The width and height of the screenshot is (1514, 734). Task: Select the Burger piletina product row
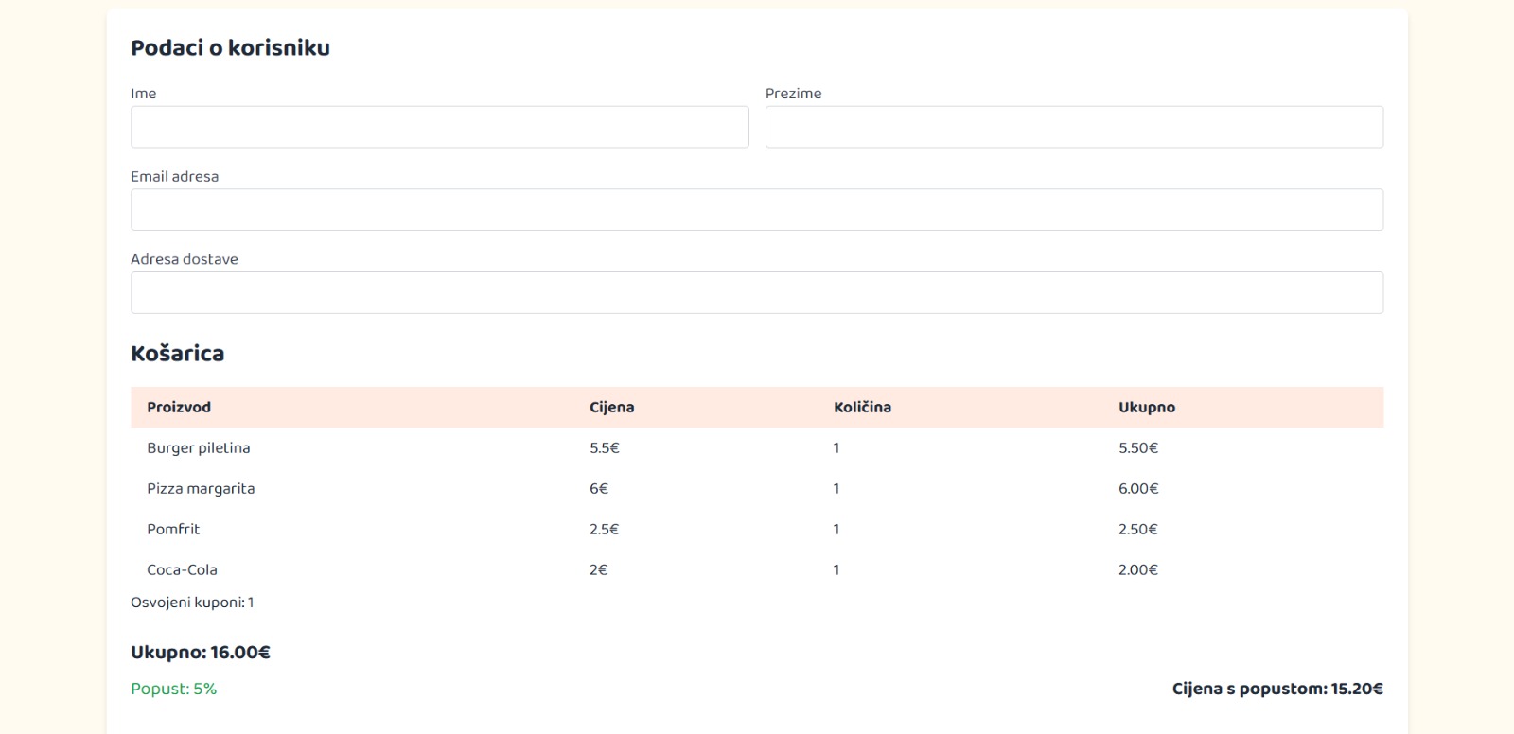click(x=199, y=448)
